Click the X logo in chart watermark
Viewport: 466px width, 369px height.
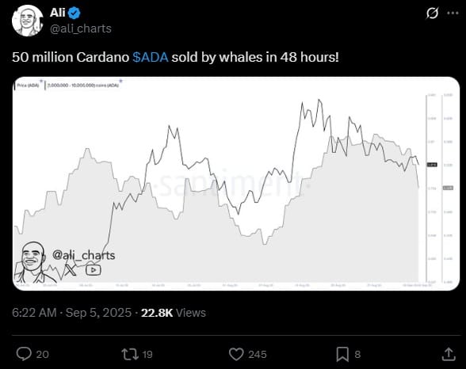tap(70, 270)
